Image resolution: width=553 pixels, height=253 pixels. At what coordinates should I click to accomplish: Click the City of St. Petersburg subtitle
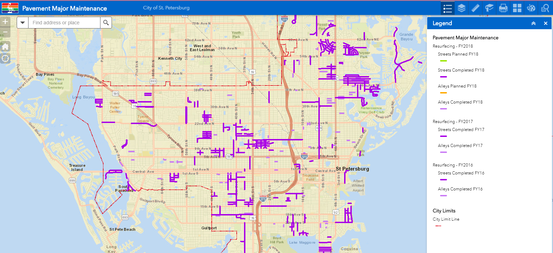(x=166, y=8)
